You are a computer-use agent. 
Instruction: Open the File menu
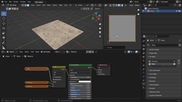point(6,2)
